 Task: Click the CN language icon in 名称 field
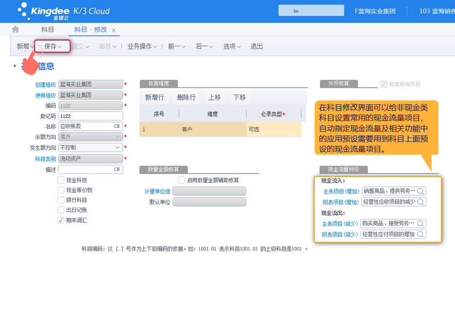117,126
